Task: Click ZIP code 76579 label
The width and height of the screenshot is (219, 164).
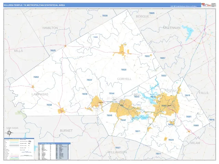Action: [187, 95]
